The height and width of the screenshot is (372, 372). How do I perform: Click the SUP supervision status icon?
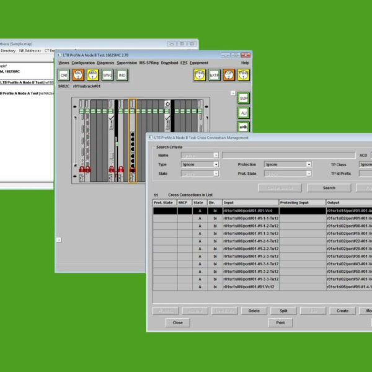(x=244, y=98)
